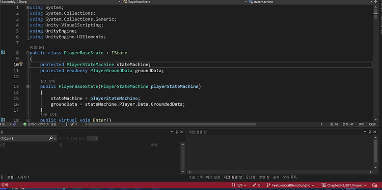The image size is (382, 190).
Task: Switch to the 조사식 1 tab
Action: [x=23, y=177]
